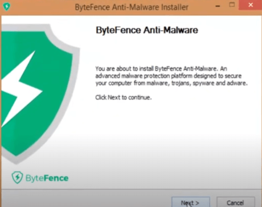Click the 'ByteFence Anti-Malware' heading text
262x207 pixels.
click(147, 30)
